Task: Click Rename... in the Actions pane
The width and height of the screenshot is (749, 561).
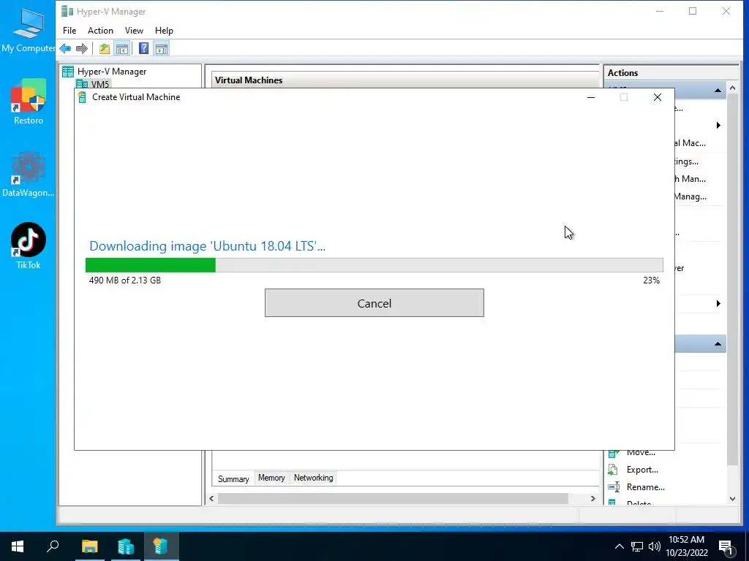Action: pyautogui.click(x=645, y=487)
